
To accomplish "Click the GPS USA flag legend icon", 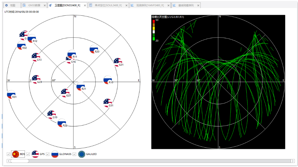I will [x=35, y=154].
